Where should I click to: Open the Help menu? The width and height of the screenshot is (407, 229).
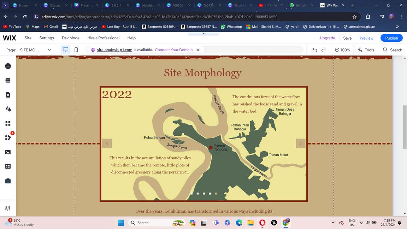pyautogui.click(x=131, y=38)
